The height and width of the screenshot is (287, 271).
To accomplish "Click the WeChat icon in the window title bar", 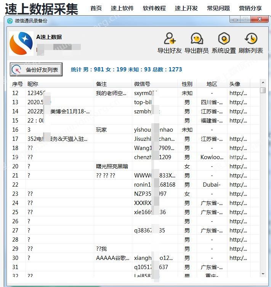I will pos(10,21).
